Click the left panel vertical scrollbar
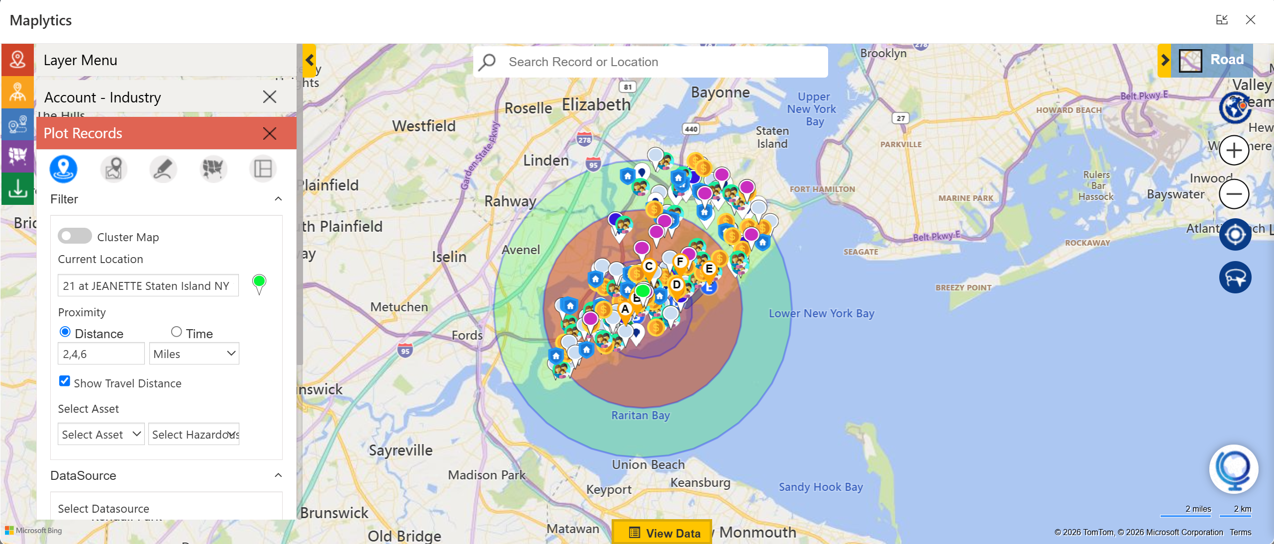Image resolution: width=1274 pixels, height=544 pixels. coord(300,204)
